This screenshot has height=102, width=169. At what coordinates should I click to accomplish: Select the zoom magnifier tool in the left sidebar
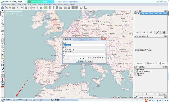coord(3,24)
